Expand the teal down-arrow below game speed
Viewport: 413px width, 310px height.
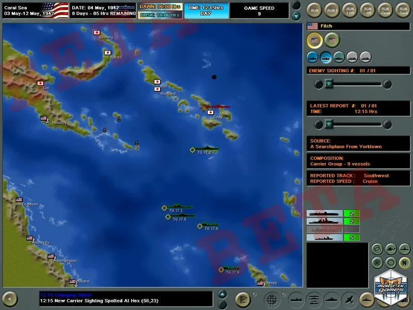point(296,16)
